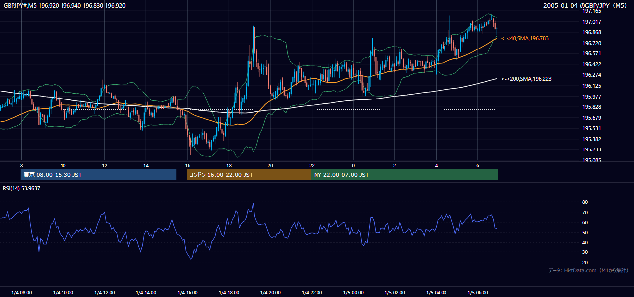Click the 1/4 14:00 time label
634x297 pixels.
pyautogui.click(x=146, y=292)
